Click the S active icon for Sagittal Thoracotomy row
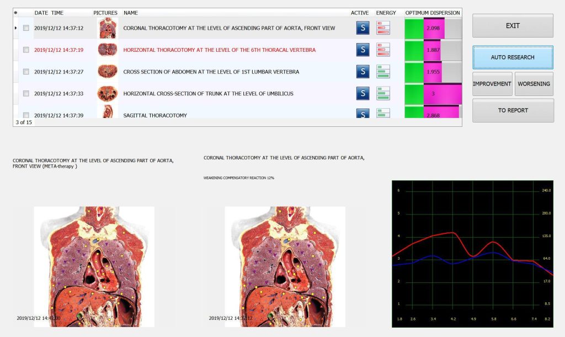The image size is (565, 337). pyautogui.click(x=363, y=114)
